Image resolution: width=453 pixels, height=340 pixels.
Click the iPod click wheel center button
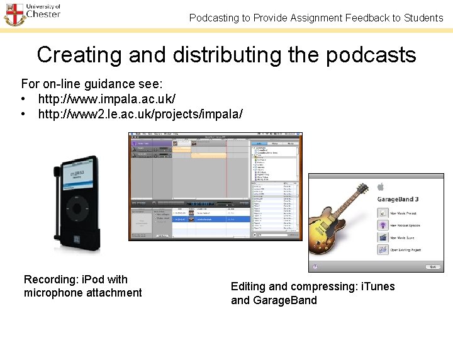pyautogui.click(x=77, y=208)
